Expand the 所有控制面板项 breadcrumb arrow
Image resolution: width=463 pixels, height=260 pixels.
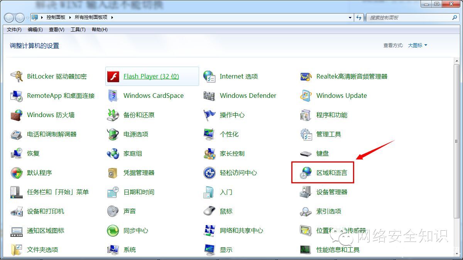(x=112, y=17)
